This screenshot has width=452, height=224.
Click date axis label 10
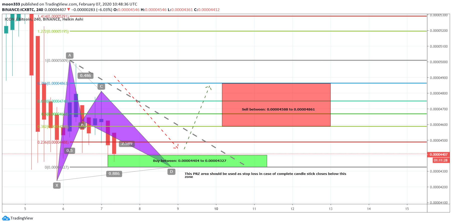pyautogui.click(x=216, y=209)
